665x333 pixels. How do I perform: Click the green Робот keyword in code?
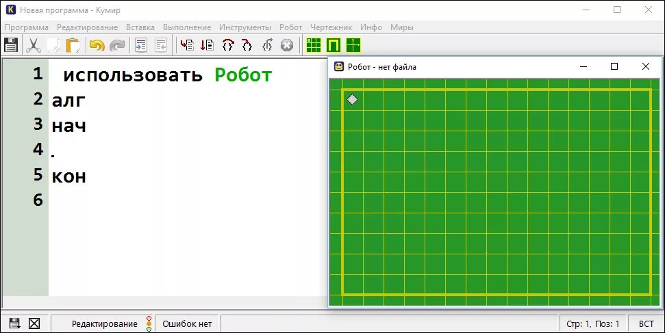click(x=243, y=75)
